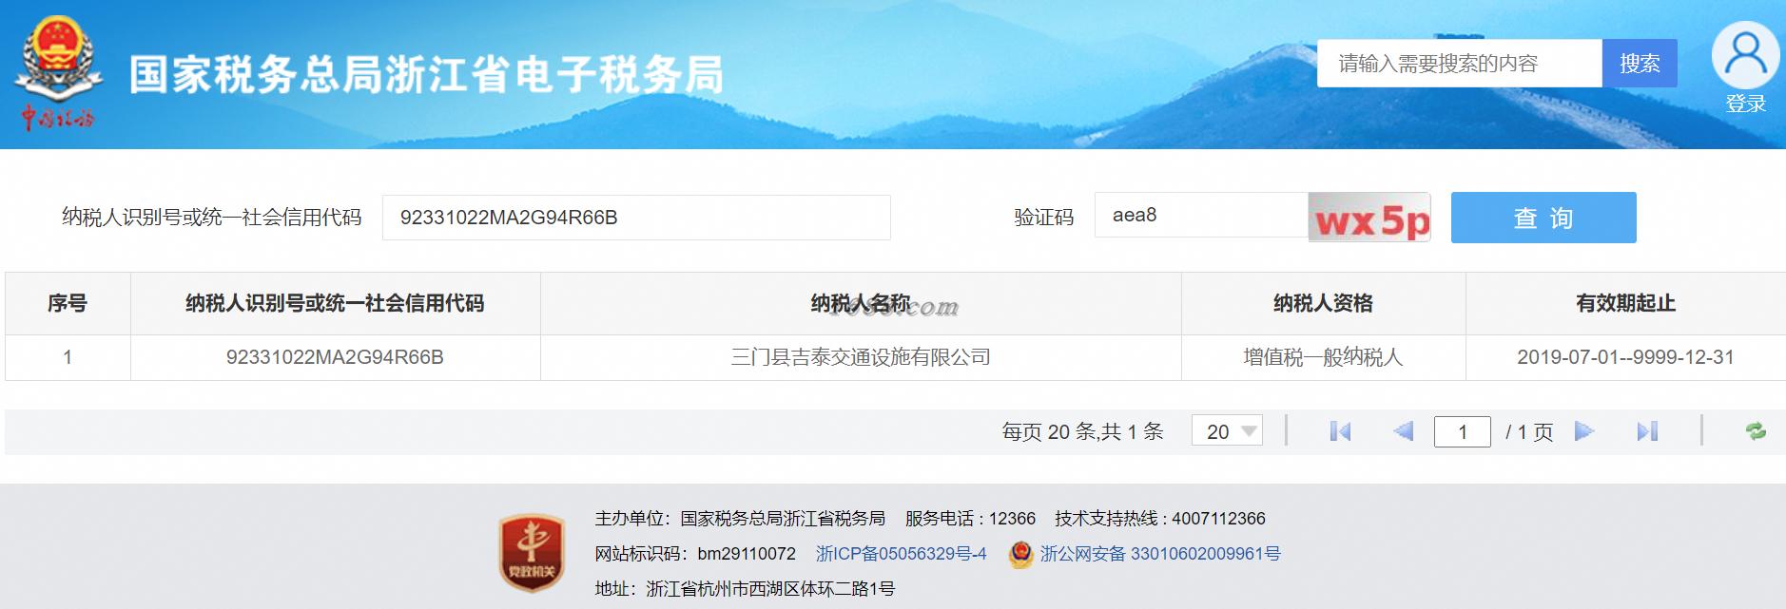
Task: Go to previous page arrow
Action: 1403,431
